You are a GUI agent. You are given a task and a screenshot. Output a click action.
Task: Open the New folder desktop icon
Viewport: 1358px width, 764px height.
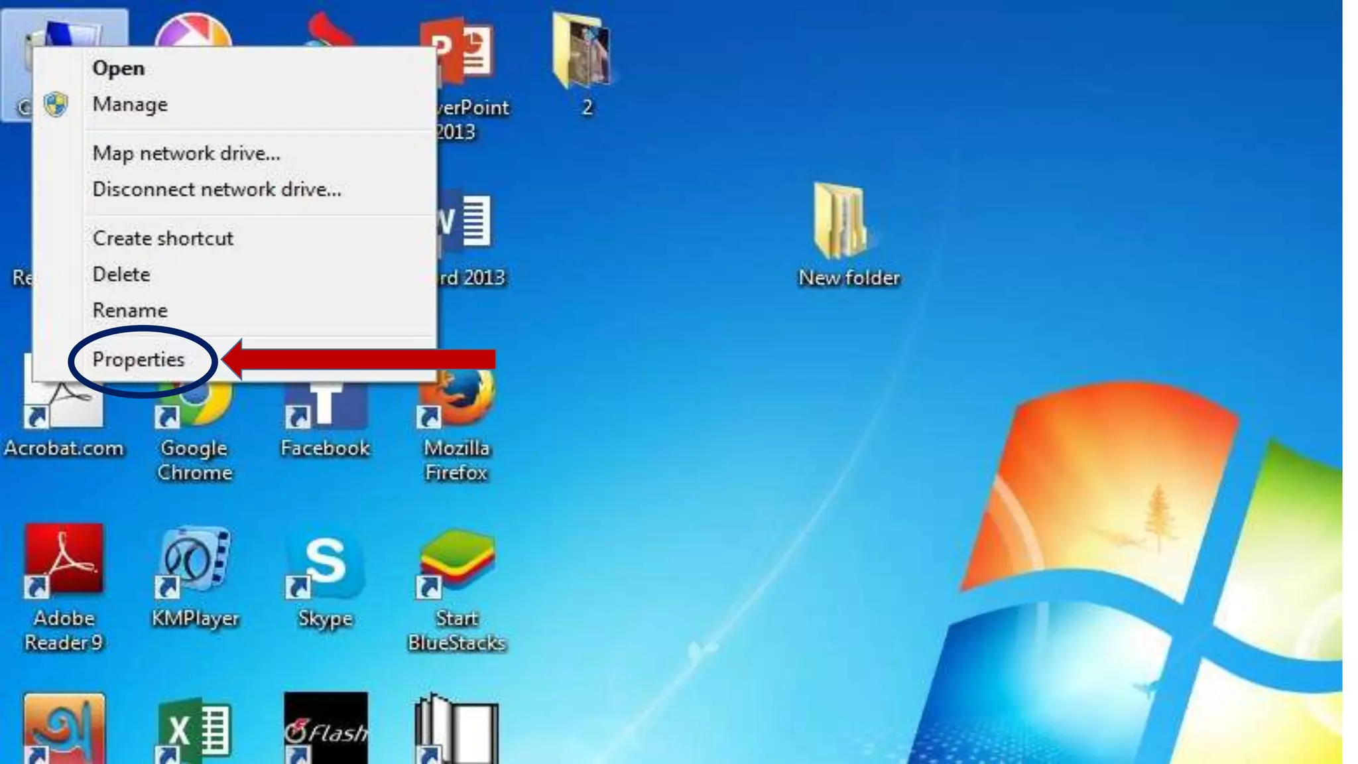pos(841,222)
